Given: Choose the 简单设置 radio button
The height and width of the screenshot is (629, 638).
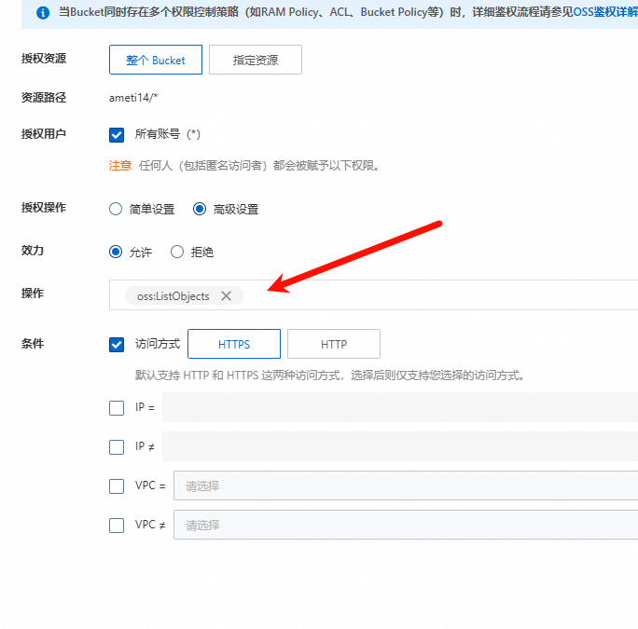Looking at the screenshot, I should pyautogui.click(x=117, y=209).
